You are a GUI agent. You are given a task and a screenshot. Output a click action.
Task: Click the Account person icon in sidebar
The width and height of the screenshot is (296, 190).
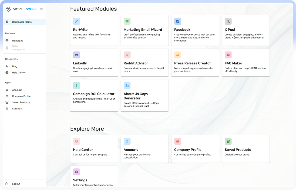7,90
